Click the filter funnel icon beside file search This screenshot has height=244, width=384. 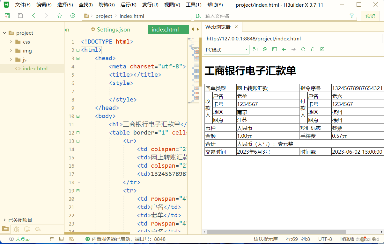coord(352,16)
